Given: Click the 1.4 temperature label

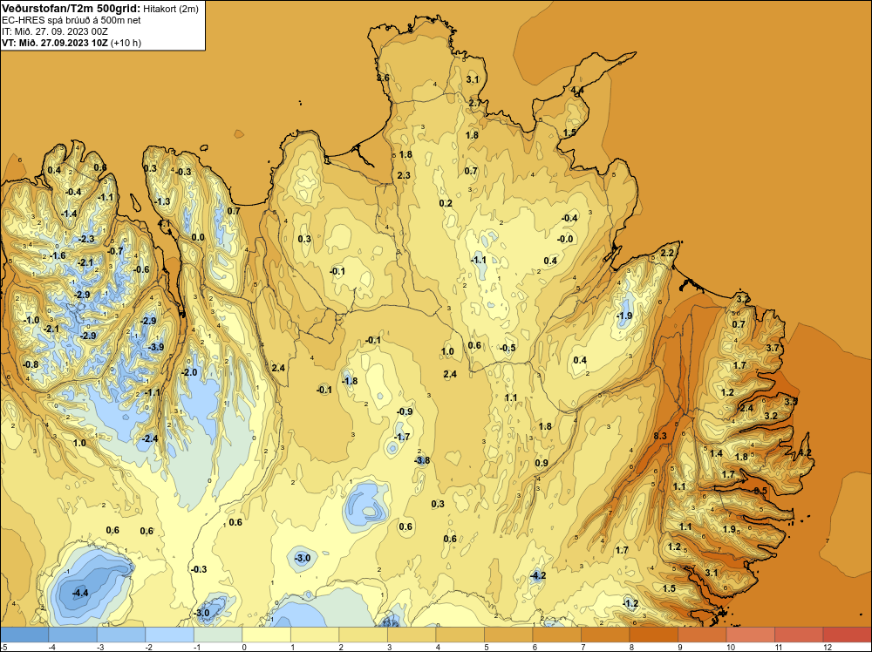Looking at the screenshot, I should pos(716,453).
